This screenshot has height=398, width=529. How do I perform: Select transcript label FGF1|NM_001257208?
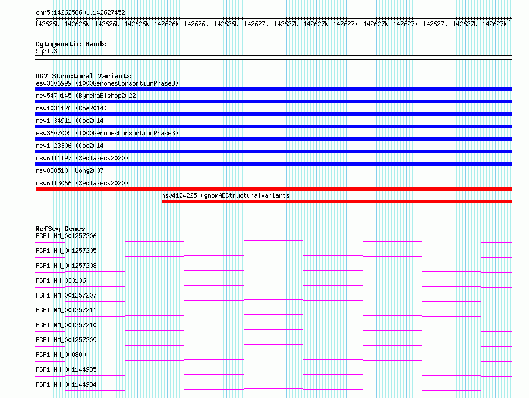coord(66,266)
